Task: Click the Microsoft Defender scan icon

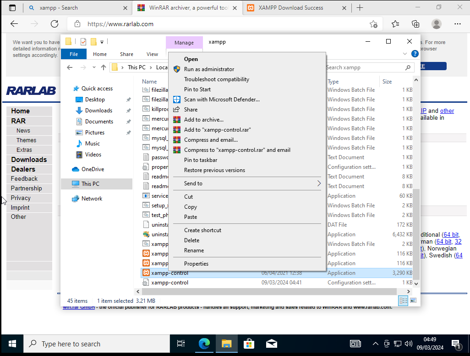Action: tap(177, 100)
